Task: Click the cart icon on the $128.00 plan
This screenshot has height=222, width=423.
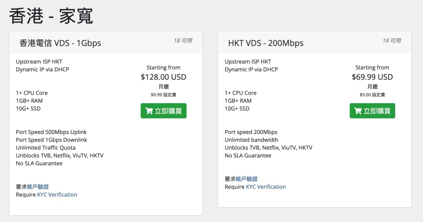Action: click(149, 111)
